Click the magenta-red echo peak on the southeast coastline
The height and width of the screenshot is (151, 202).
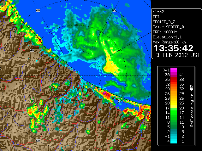click(107, 94)
